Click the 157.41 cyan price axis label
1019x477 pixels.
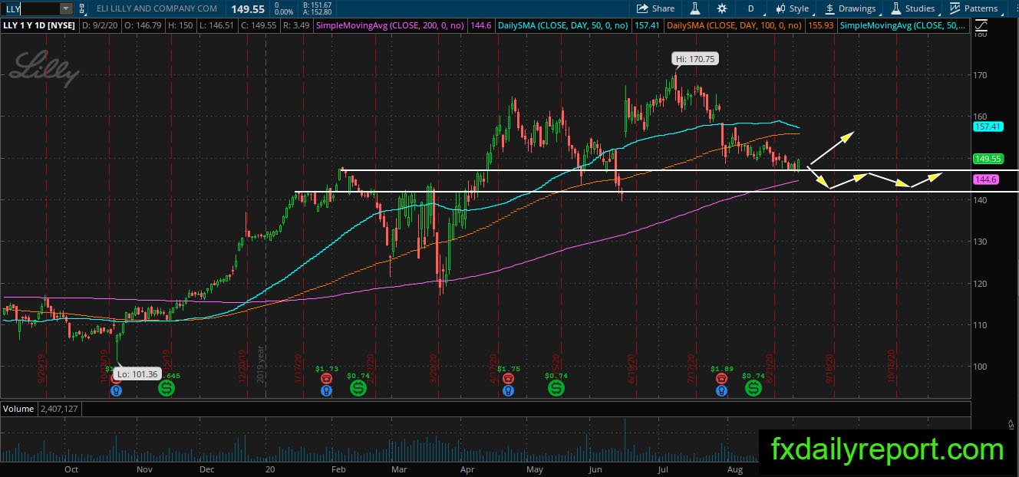click(x=988, y=127)
